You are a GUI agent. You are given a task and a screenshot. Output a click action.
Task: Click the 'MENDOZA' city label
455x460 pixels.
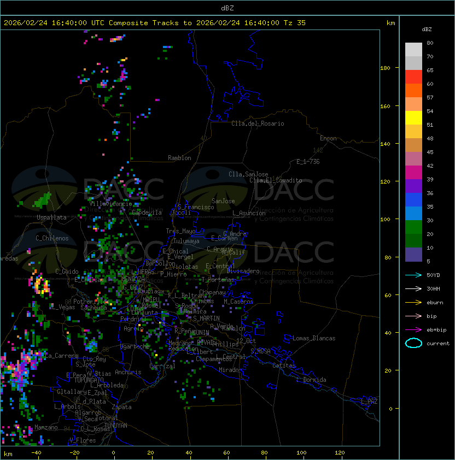tap(133, 279)
